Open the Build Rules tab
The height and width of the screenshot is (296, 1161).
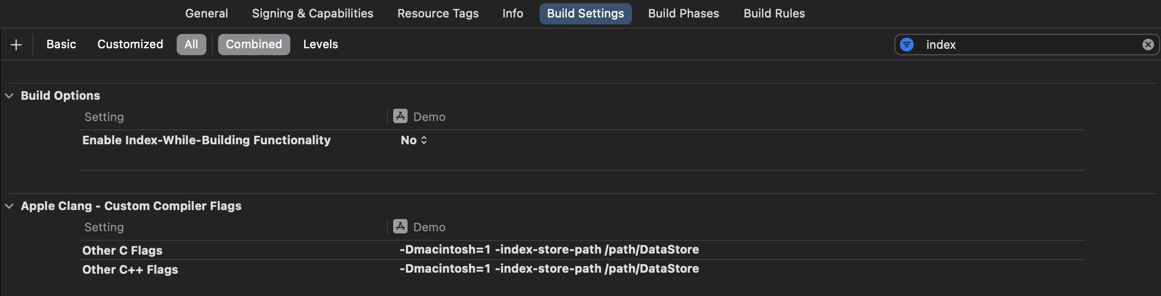pos(774,14)
